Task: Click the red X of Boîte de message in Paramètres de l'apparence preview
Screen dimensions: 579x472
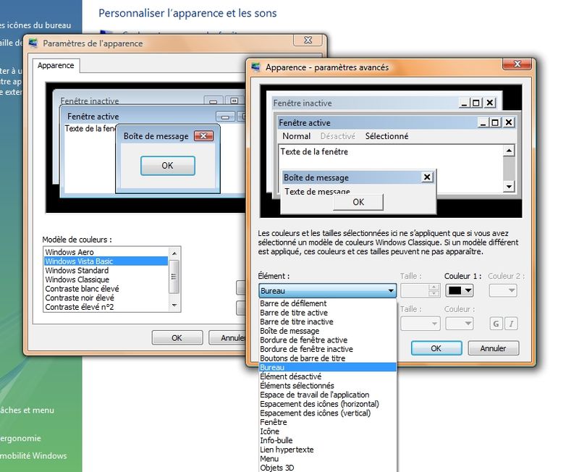Action: 203,136
